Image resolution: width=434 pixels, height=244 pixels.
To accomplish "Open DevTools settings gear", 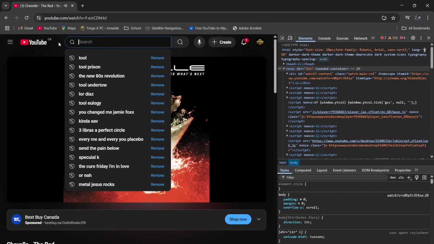I will [413, 38].
